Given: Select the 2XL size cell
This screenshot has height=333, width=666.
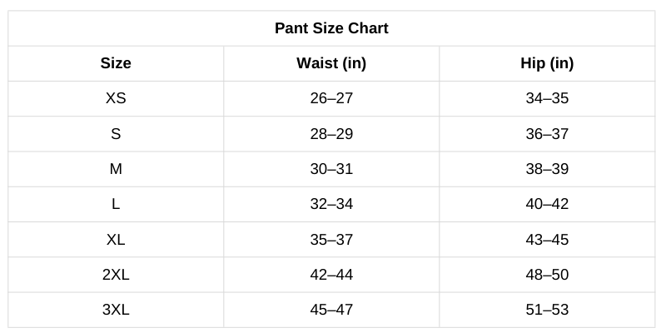Looking at the screenshot, I should coord(116,275).
